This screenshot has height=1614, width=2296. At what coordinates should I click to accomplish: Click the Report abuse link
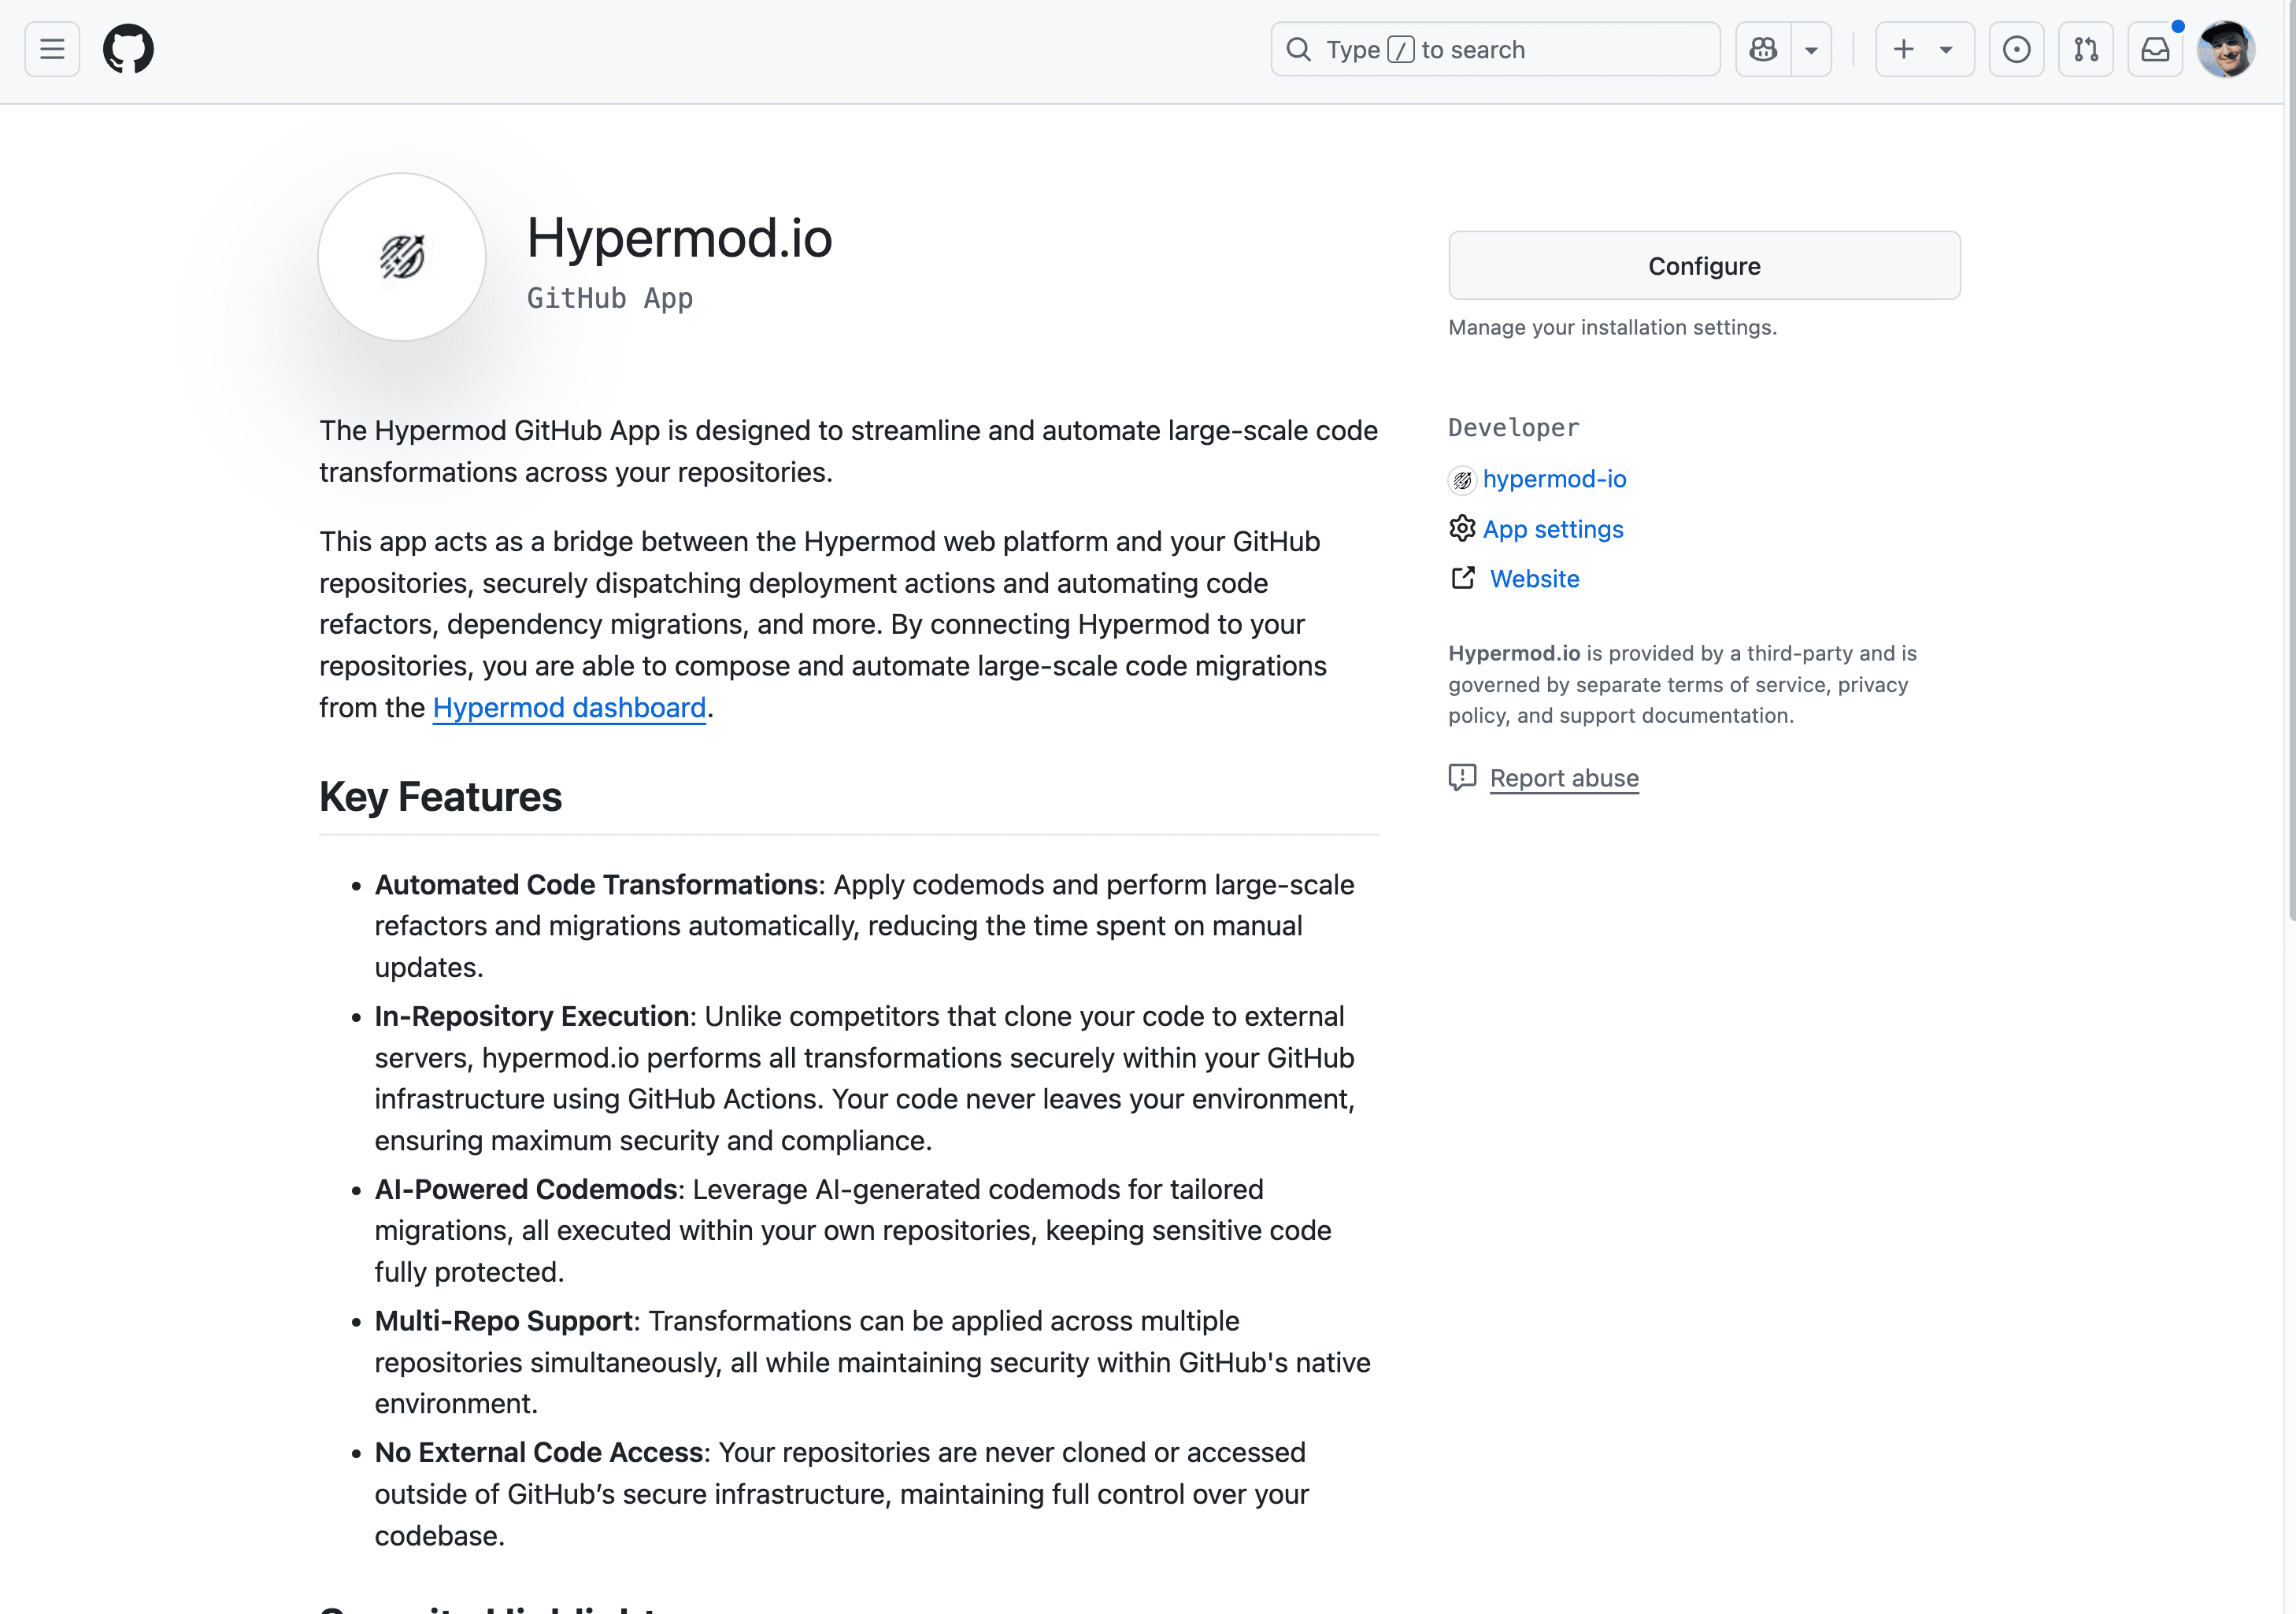1564,778
